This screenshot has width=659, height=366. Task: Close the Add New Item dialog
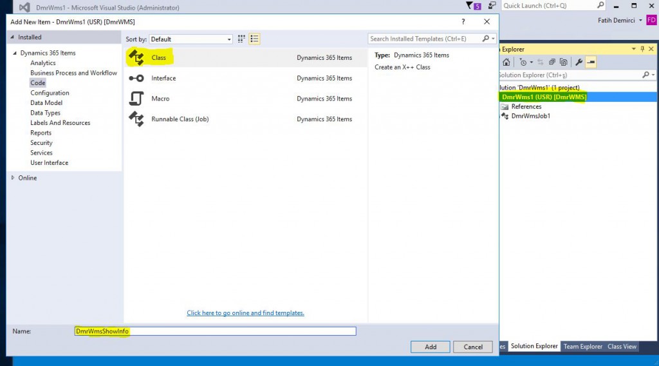(487, 21)
